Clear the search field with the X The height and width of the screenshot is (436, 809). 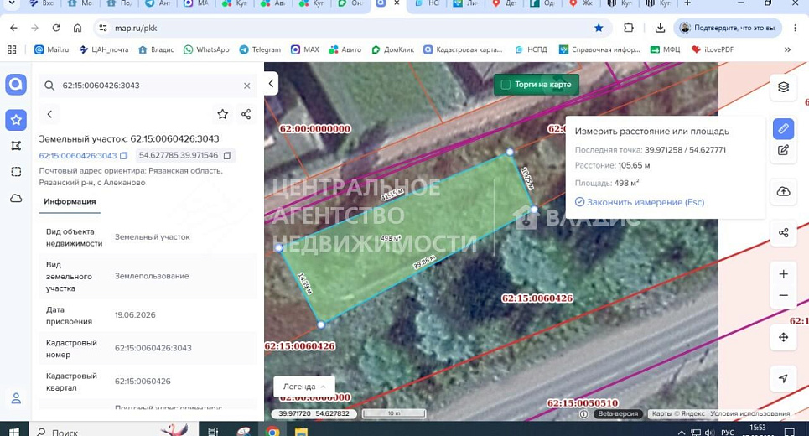click(x=247, y=86)
